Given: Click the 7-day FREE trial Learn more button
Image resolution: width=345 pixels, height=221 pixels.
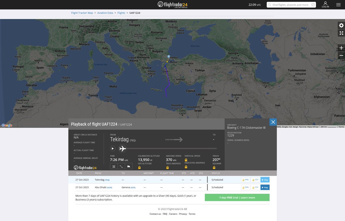Looking at the screenshot, I should point(237,197).
